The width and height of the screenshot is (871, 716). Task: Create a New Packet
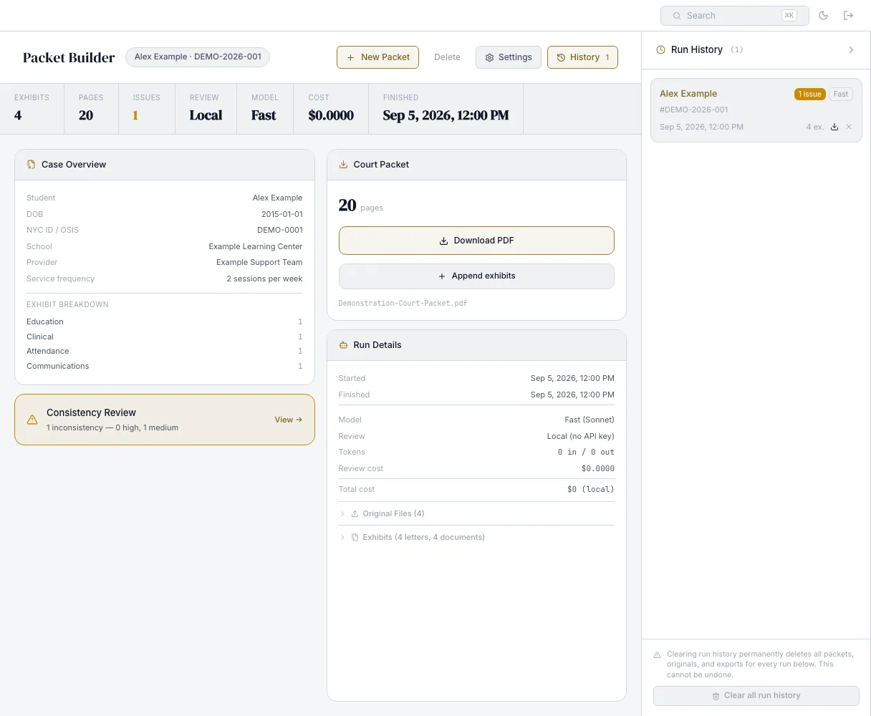[x=378, y=57]
